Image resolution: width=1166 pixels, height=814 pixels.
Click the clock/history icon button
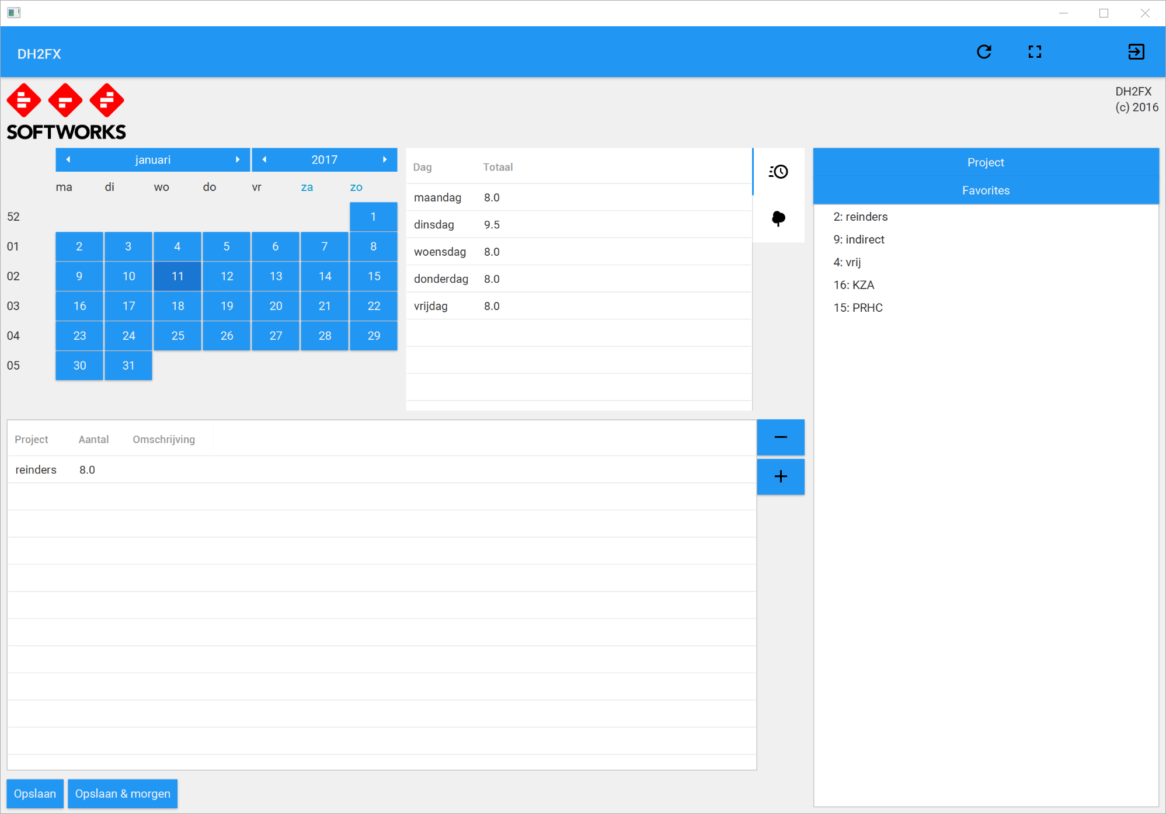778,172
